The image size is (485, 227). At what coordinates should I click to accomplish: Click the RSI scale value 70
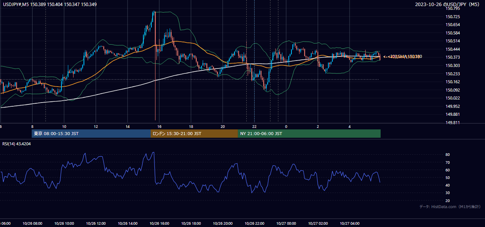[x=448, y=162]
